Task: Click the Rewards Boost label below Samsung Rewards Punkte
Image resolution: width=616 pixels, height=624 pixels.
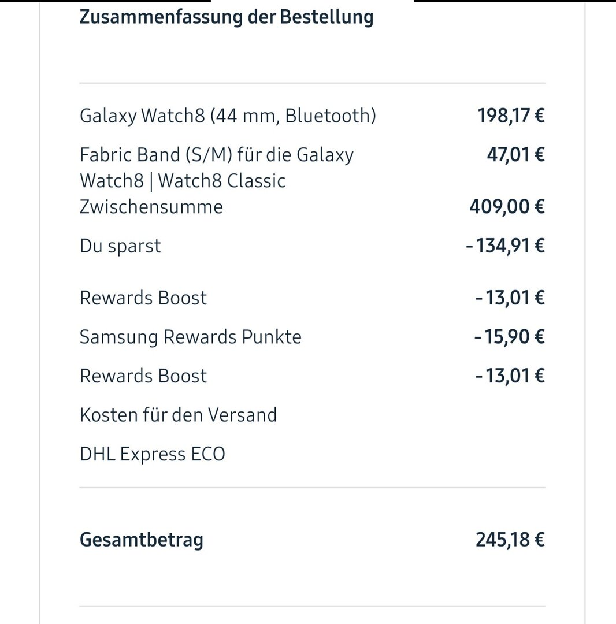Action: point(143,376)
